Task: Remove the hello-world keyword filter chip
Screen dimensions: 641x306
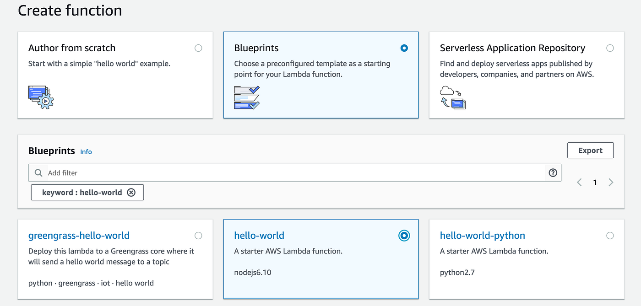Action: (x=131, y=192)
